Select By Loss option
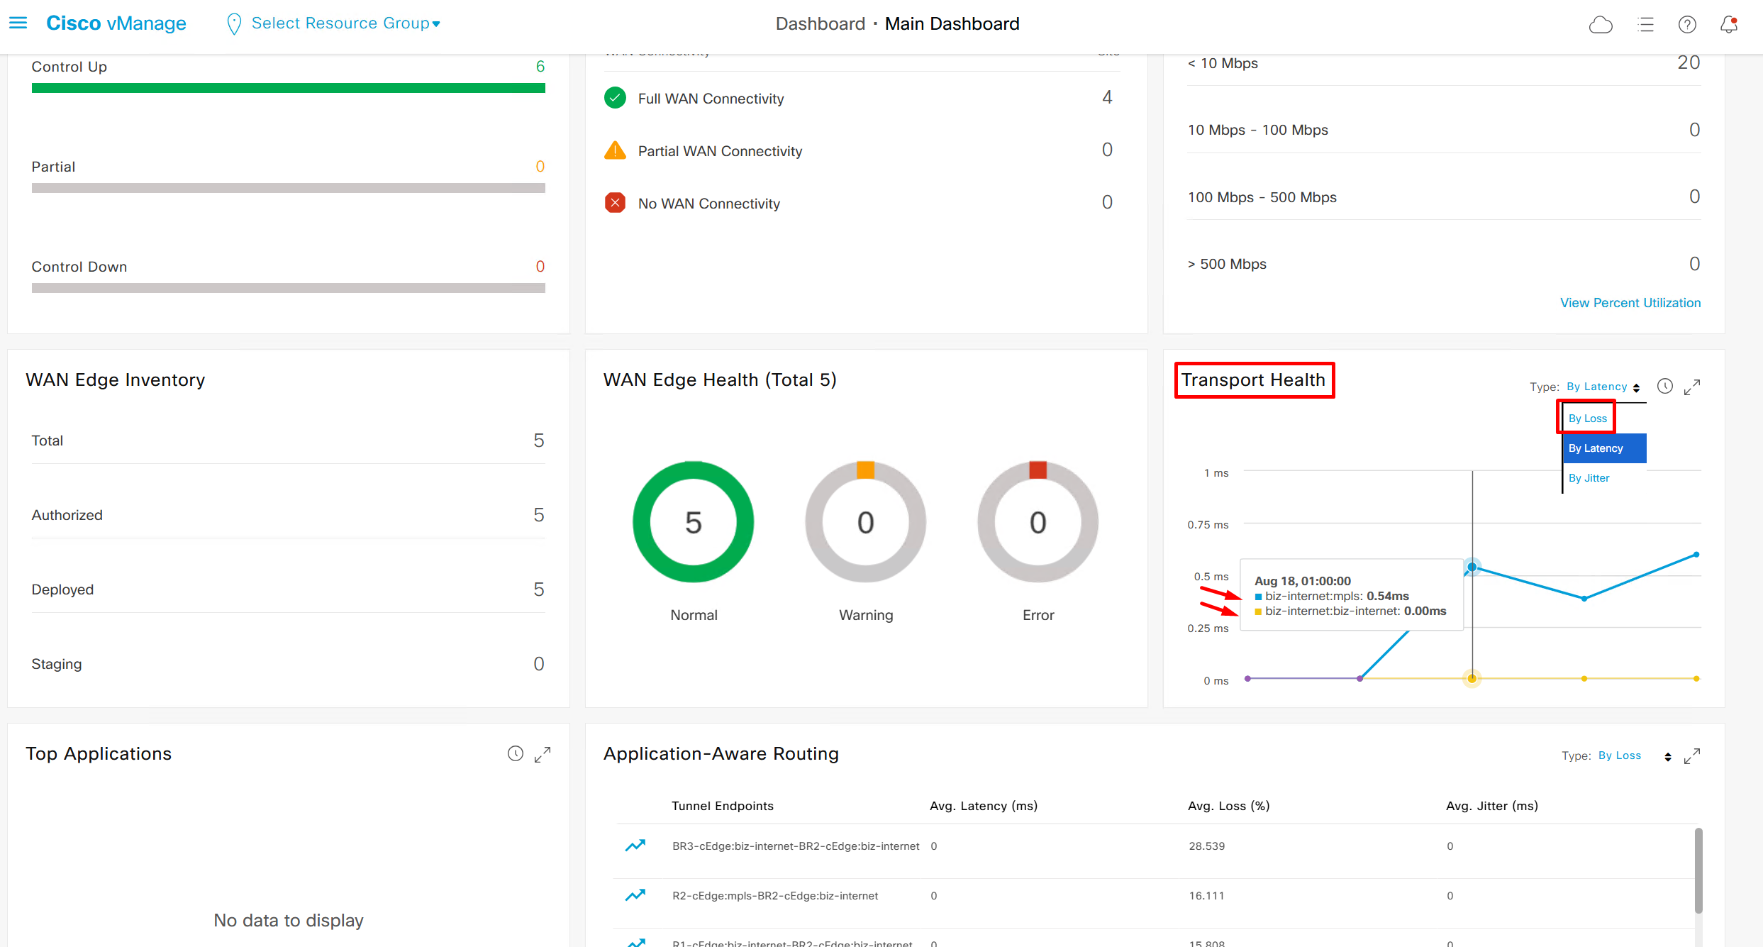Image resolution: width=1763 pixels, height=947 pixels. [x=1587, y=419]
